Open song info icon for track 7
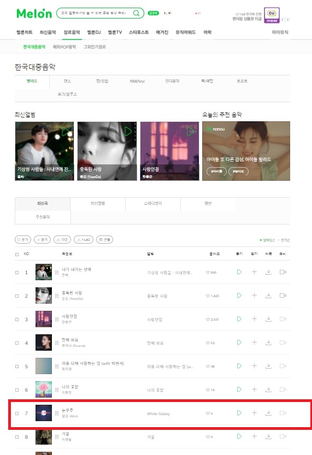The image size is (312, 455). click(57, 413)
